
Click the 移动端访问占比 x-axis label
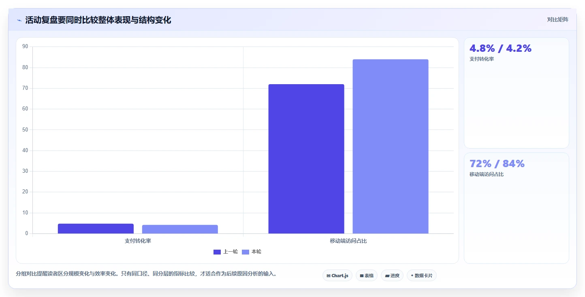(x=348, y=241)
